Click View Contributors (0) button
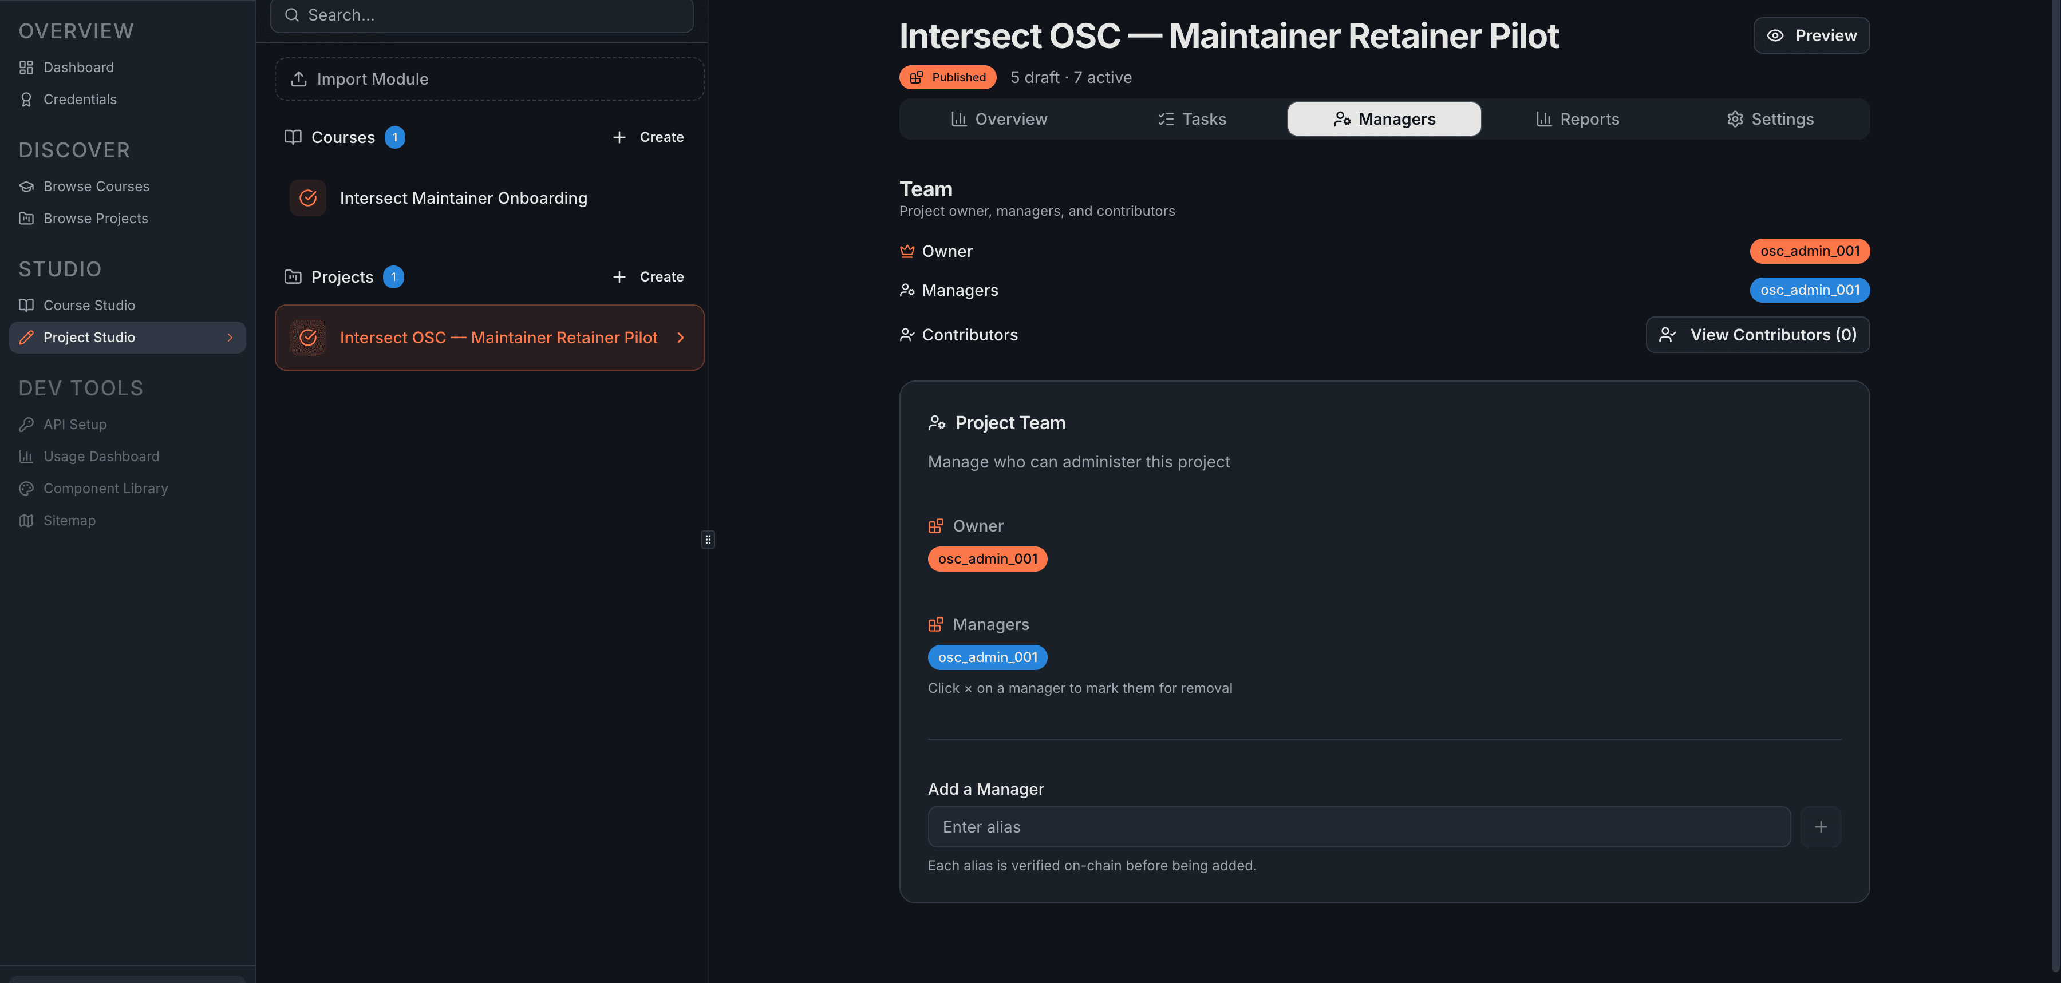2061x983 pixels. coord(1757,334)
